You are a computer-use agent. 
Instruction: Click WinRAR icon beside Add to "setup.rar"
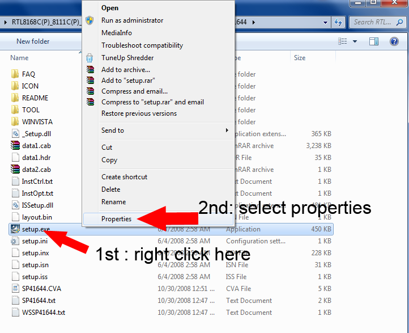click(x=90, y=80)
